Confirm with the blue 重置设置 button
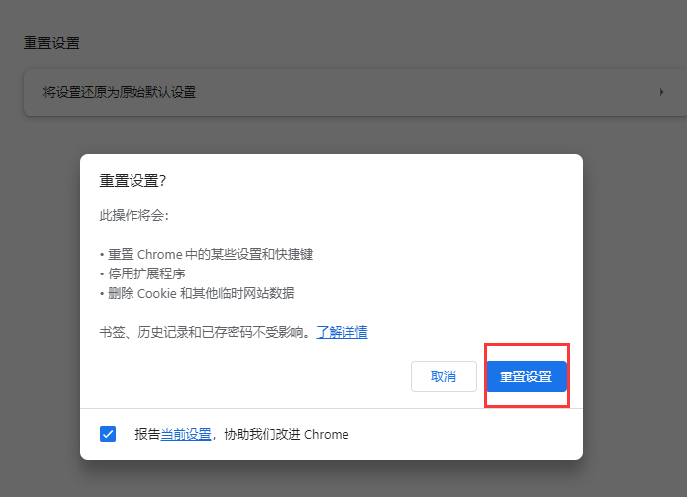The image size is (687, 497). pos(526,376)
